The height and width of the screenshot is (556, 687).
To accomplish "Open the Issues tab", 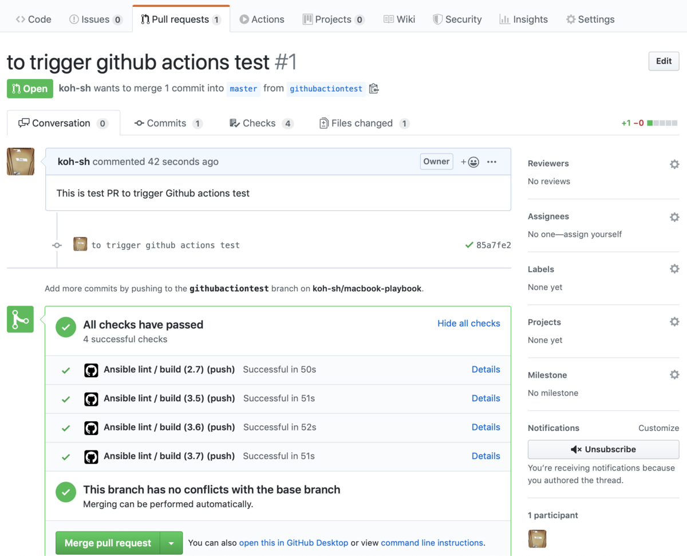I will (96, 19).
